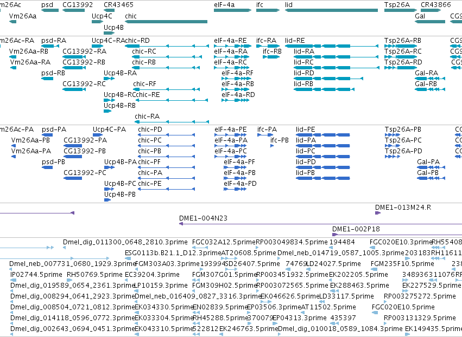Viewport: 462px width, 337px height.
Task: Click the chic gene bar
Action: pos(166,22)
